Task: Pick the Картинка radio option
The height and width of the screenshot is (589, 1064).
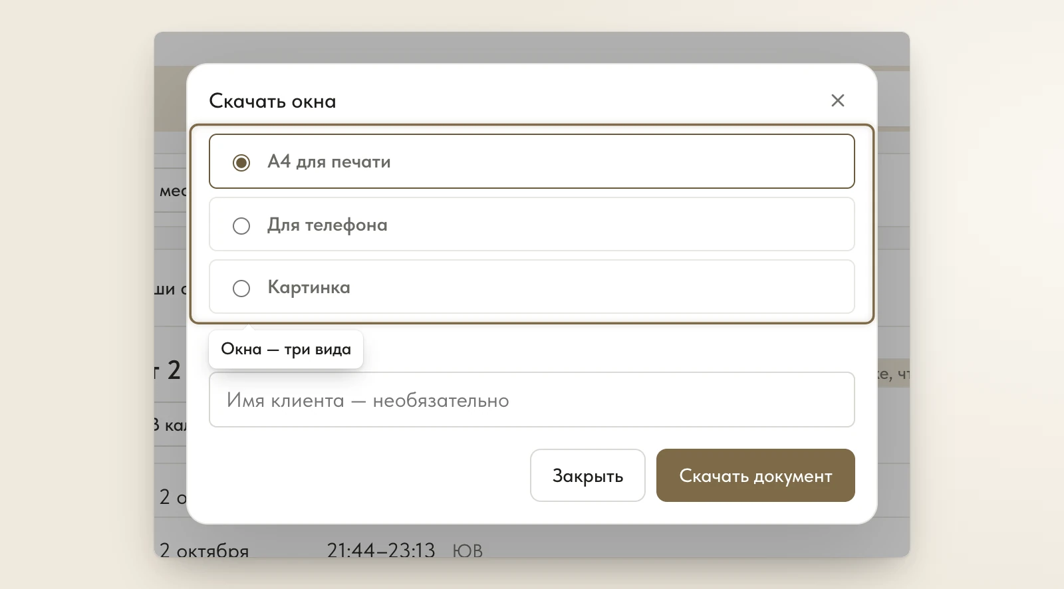Action: point(531,287)
